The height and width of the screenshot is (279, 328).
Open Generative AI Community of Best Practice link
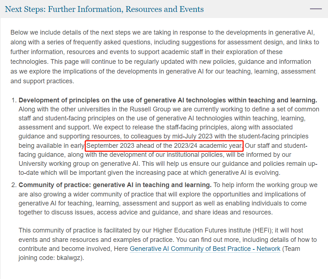tap(205, 249)
